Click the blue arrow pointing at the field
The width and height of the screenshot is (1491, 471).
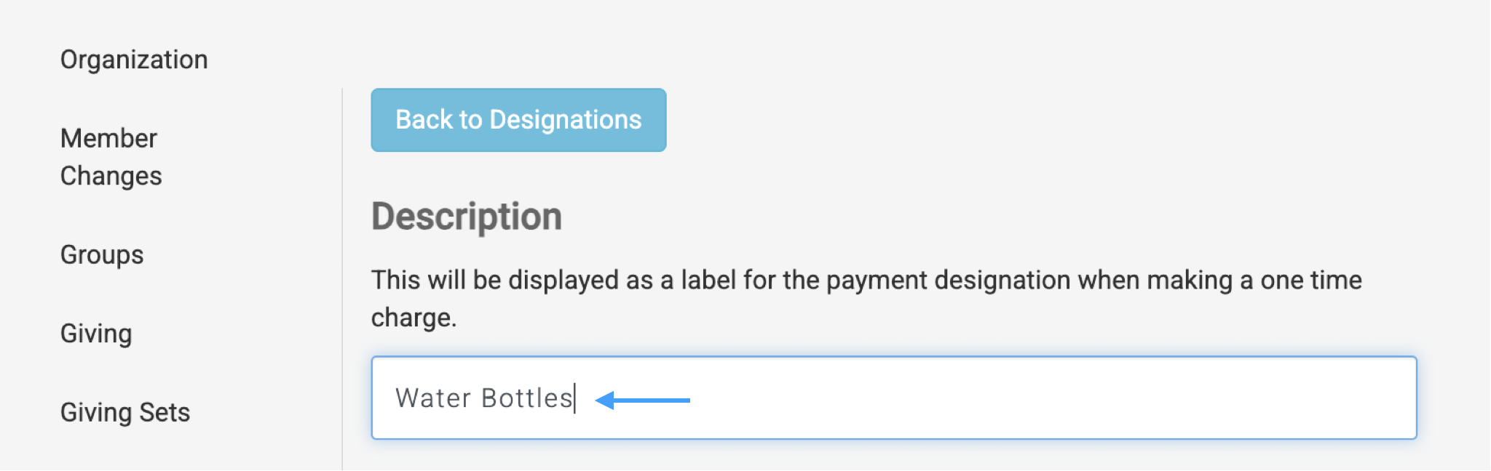[x=642, y=400]
